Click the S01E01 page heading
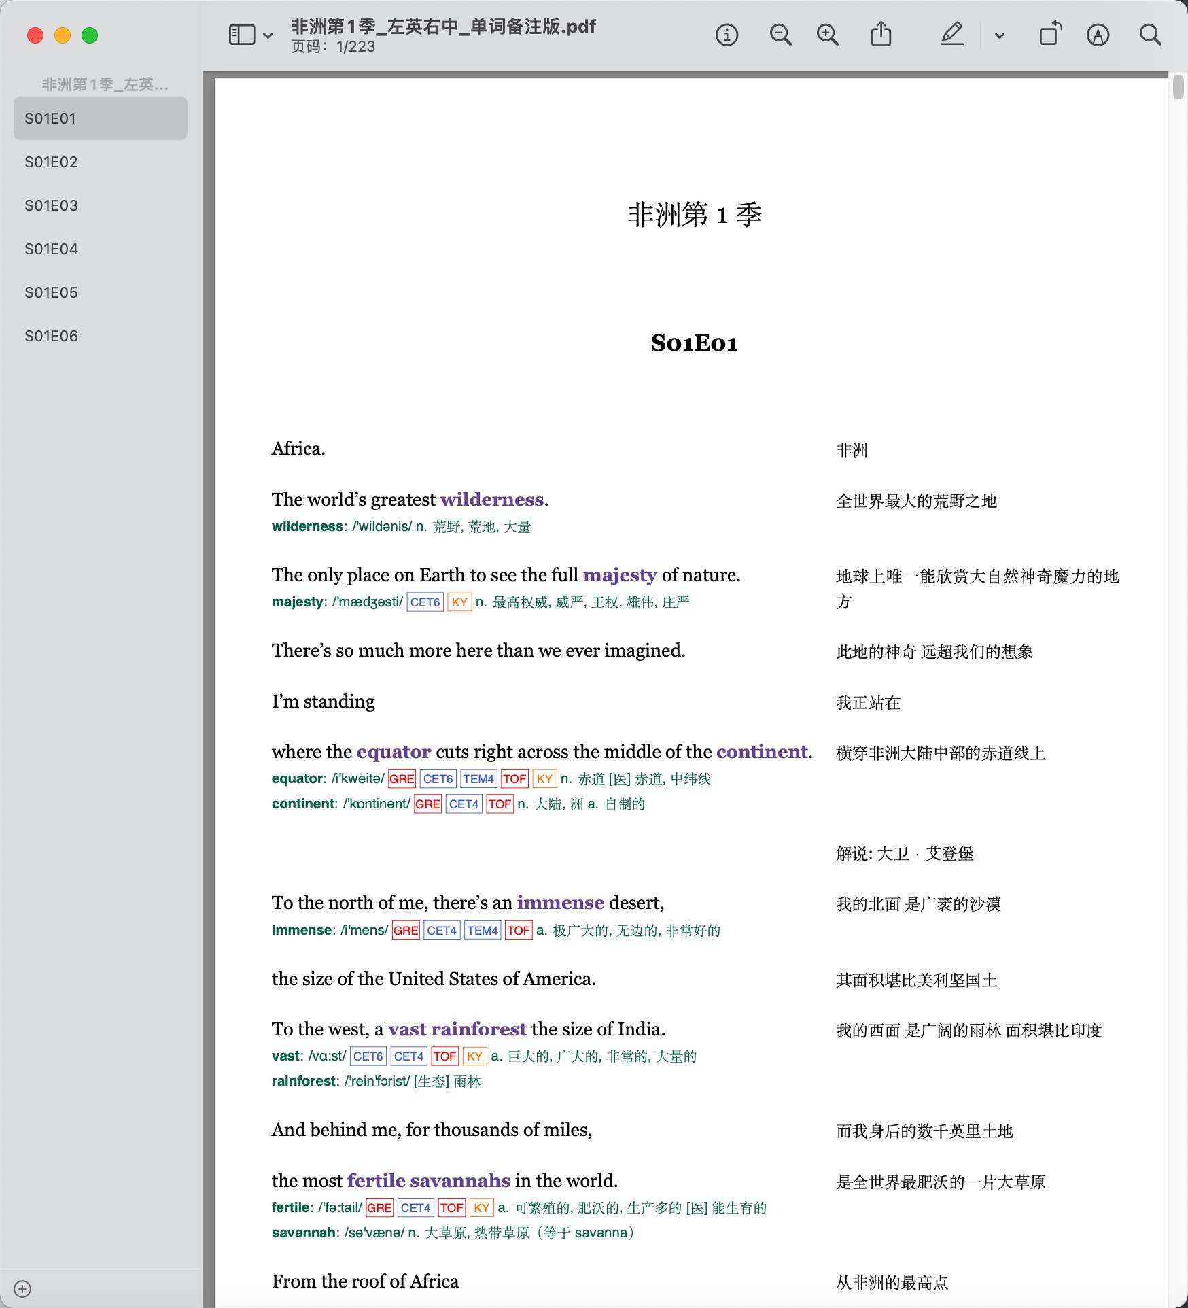This screenshot has height=1308, width=1188. (694, 343)
